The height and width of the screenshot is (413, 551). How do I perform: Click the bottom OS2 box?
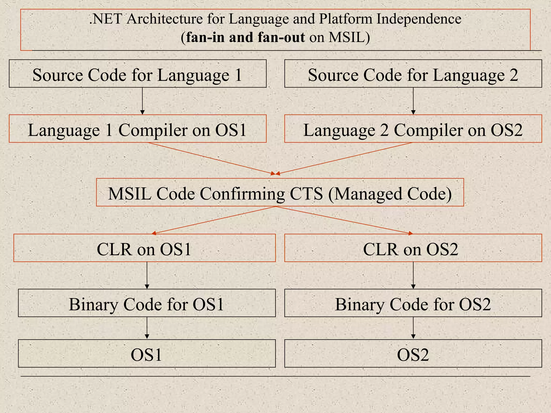coord(413,354)
